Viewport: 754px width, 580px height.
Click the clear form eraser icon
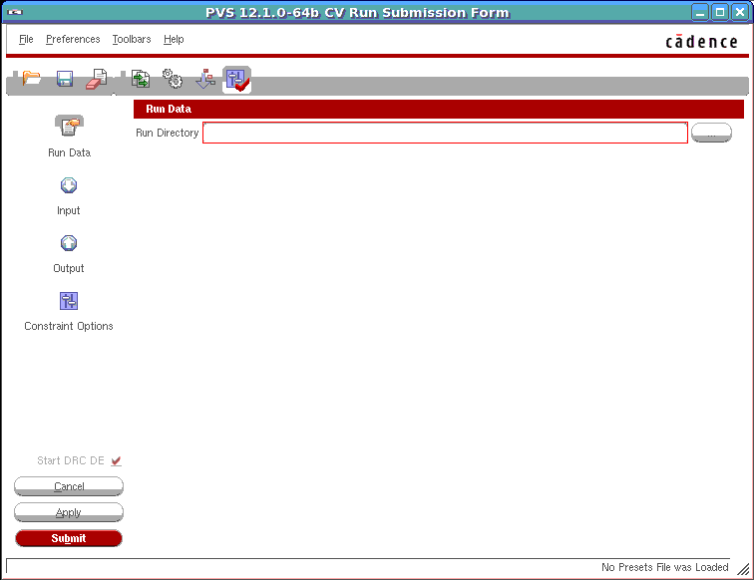(97, 79)
